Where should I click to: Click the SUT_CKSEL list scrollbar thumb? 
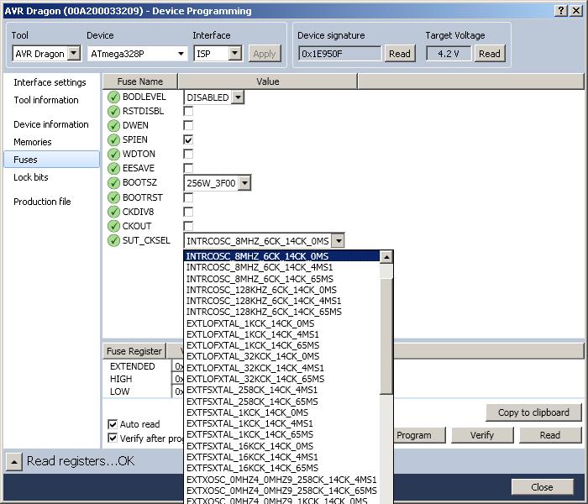pyautogui.click(x=386, y=336)
